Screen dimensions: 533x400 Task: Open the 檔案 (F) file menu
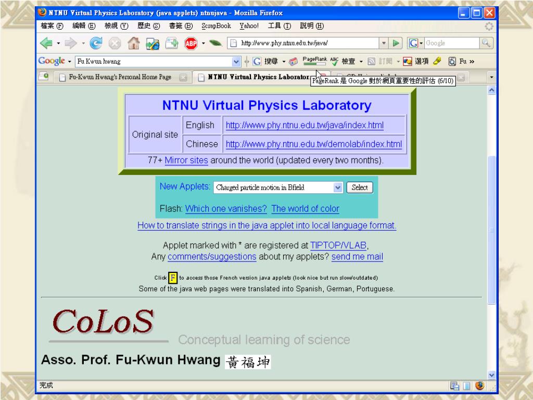52,26
